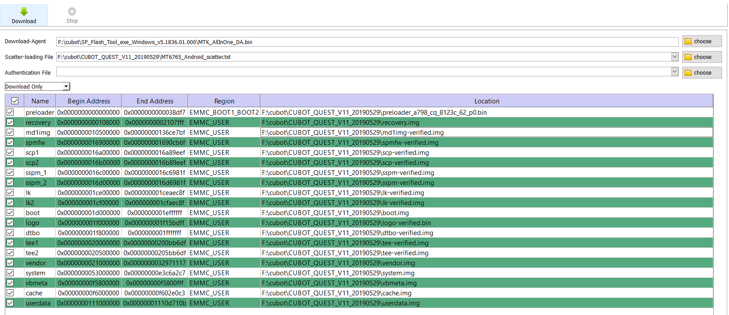
Task: Click the cache.img location cell
Action: (487, 293)
